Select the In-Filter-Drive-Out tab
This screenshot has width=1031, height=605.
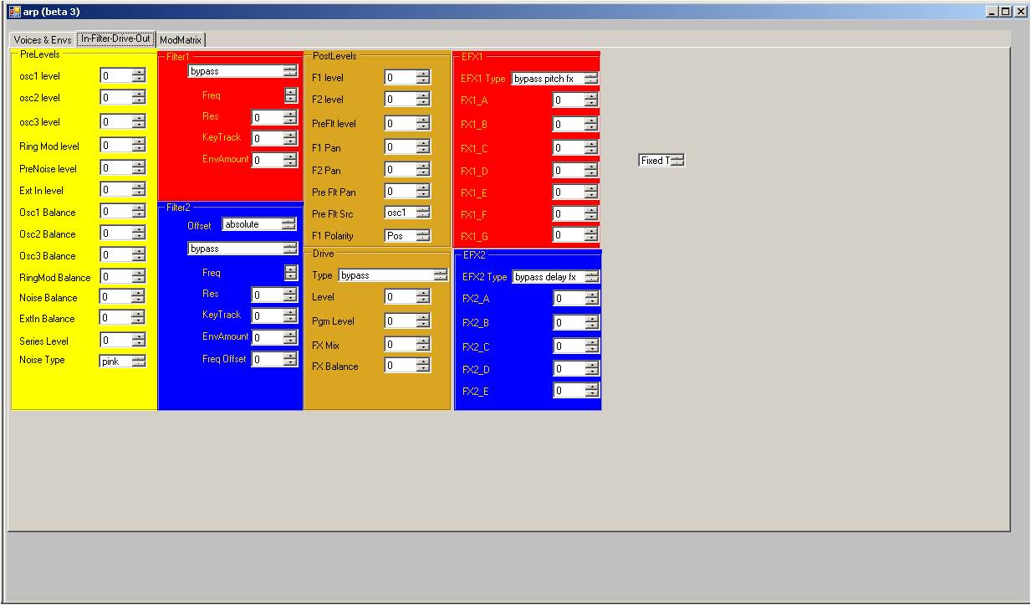(115, 39)
